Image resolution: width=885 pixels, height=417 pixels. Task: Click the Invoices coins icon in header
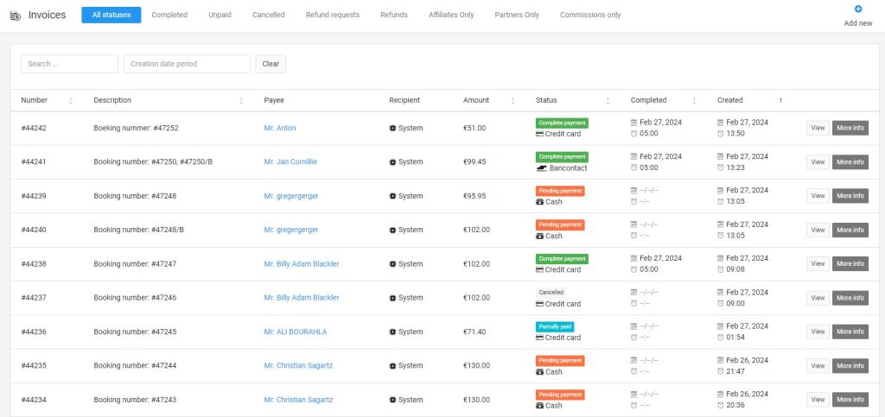[x=16, y=16]
